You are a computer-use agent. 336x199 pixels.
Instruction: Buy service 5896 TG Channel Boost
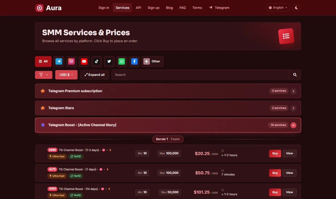[275, 153]
